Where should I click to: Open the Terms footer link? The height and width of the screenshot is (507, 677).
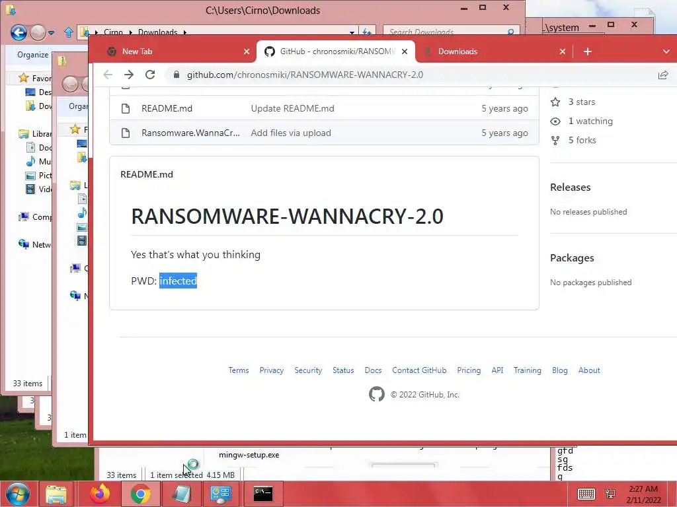(x=238, y=370)
